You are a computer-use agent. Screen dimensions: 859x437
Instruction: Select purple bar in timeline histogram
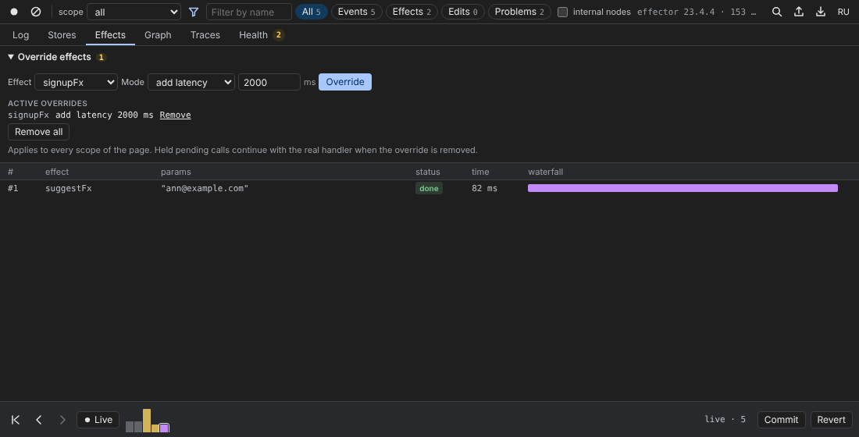[x=164, y=428]
